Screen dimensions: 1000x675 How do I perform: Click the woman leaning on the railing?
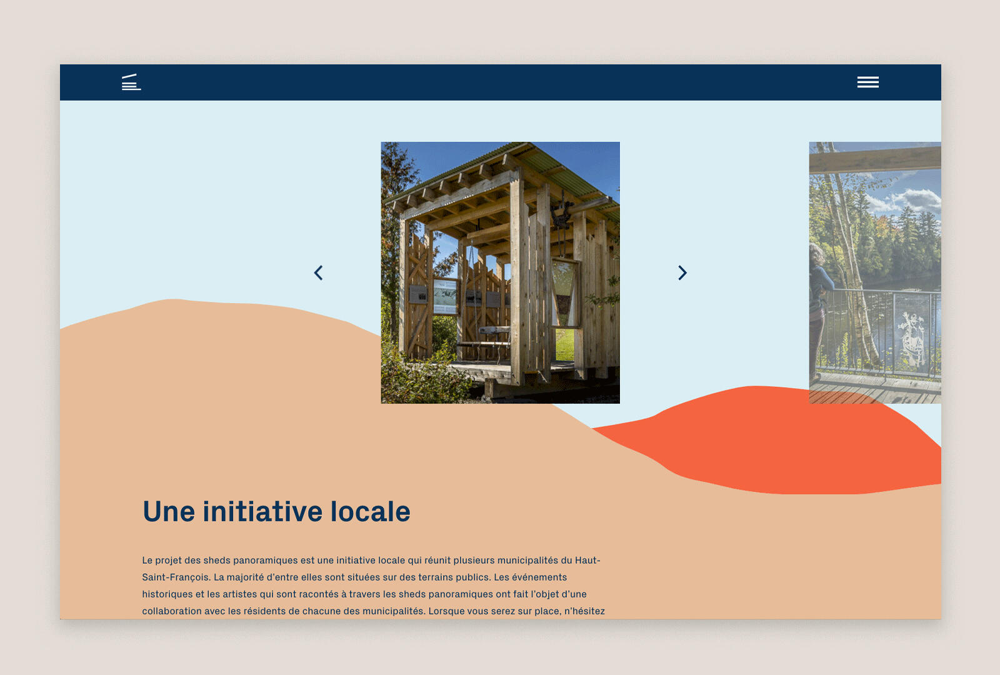(x=820, y=300)
